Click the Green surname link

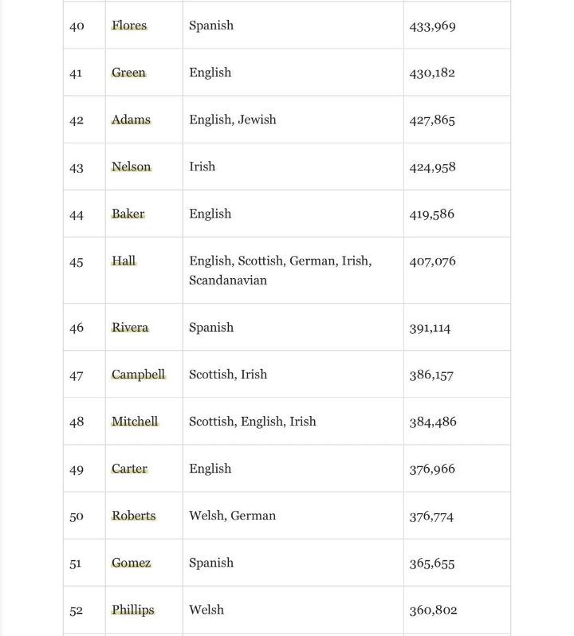coord(128,73)
